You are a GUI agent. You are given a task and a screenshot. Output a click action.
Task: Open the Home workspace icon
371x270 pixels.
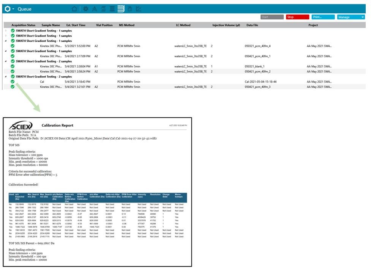pyautogui.click(x=75, y=9)
